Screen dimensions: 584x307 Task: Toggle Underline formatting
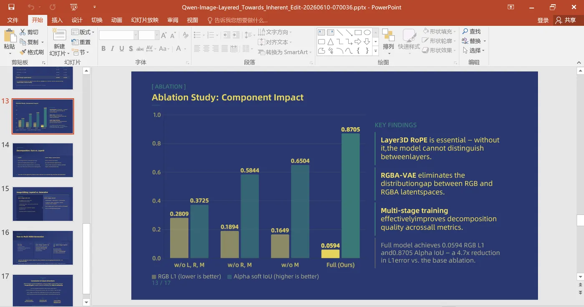click(x=122, y=49)
